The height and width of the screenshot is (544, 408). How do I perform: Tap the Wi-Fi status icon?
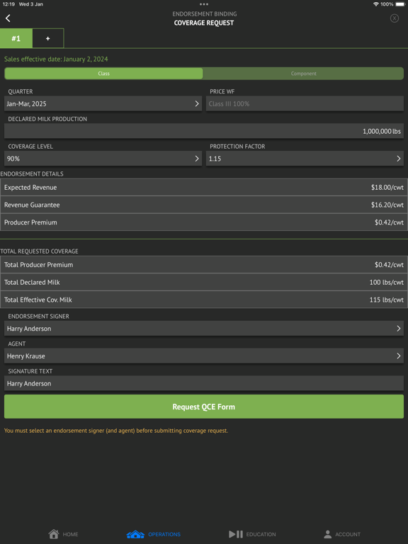click(x=376, y=4)
